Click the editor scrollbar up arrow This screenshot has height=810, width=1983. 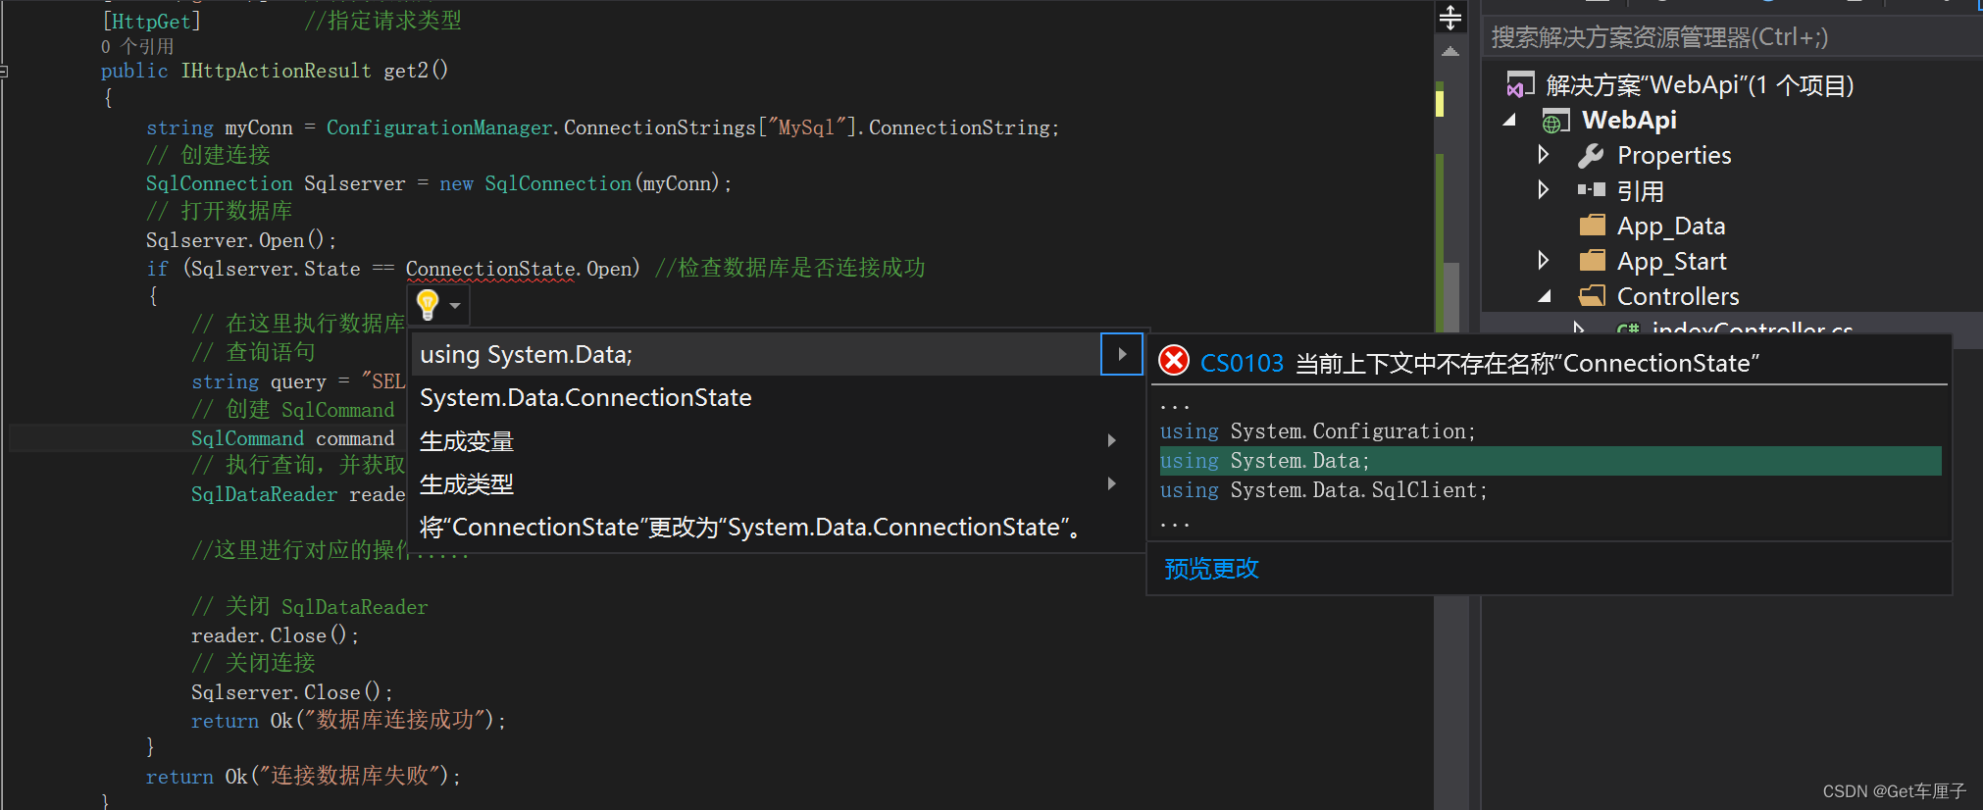click(x=1450, y=52)
